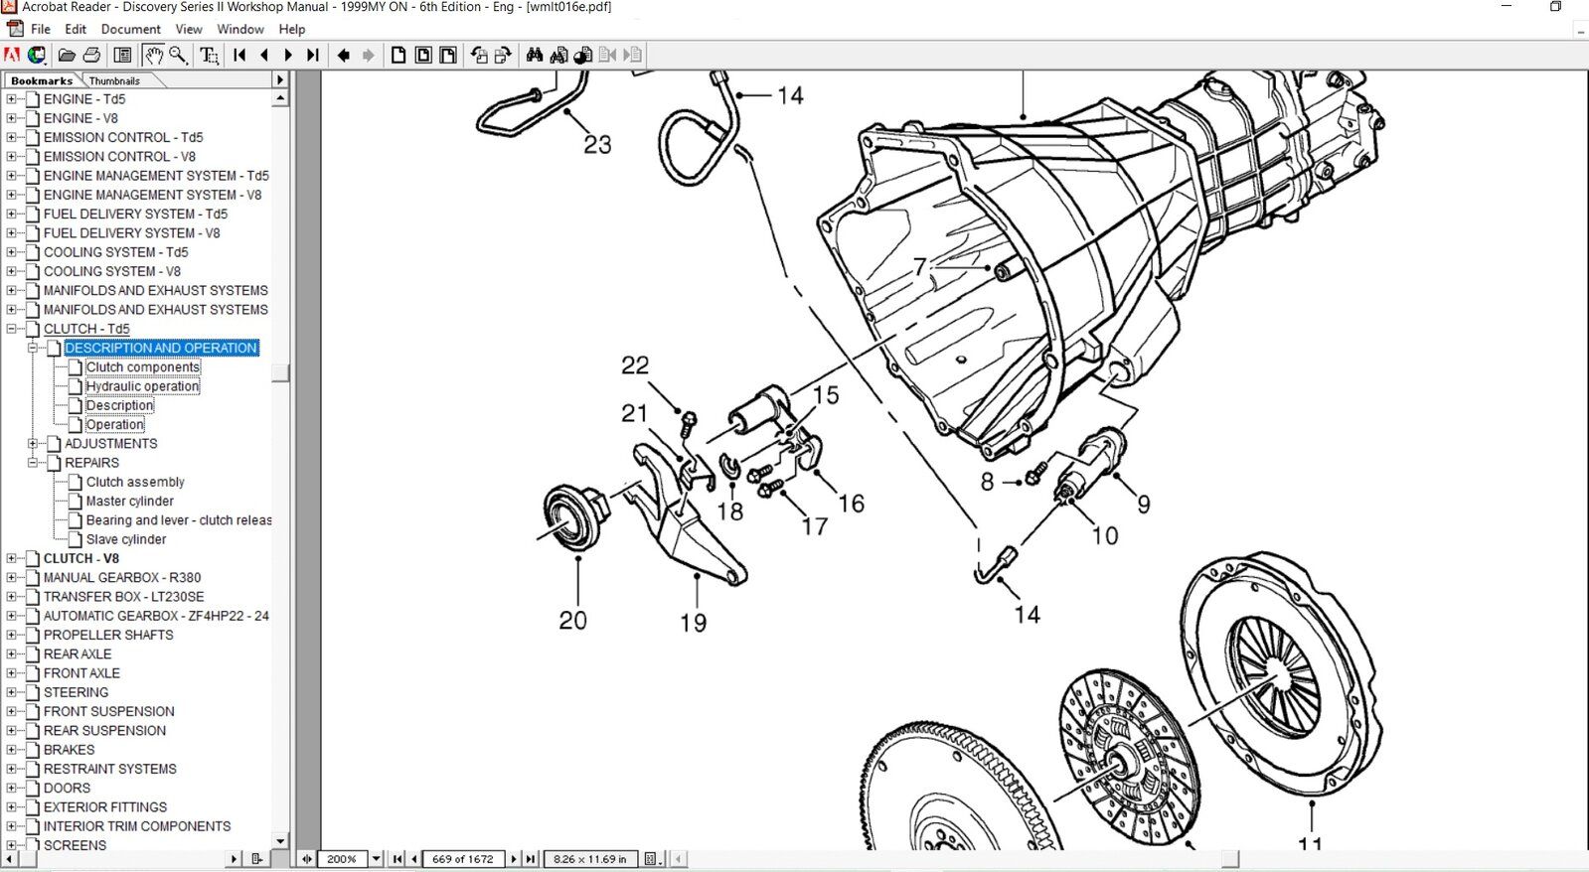This screenshot has height=872, width=1589.
Task: Open Find with the binoculars icon
Action: [535, 55]
